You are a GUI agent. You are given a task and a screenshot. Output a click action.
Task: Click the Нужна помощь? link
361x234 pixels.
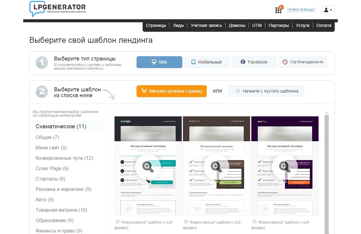(301, 10)
